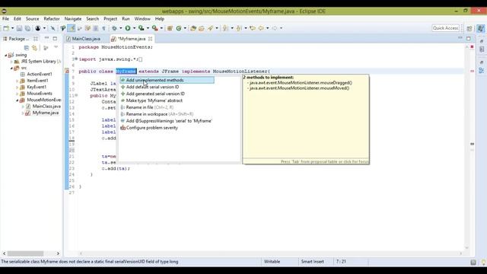Open the Refactor menu
The height and width of the screenshot is (274, 487).
point(52,19)
